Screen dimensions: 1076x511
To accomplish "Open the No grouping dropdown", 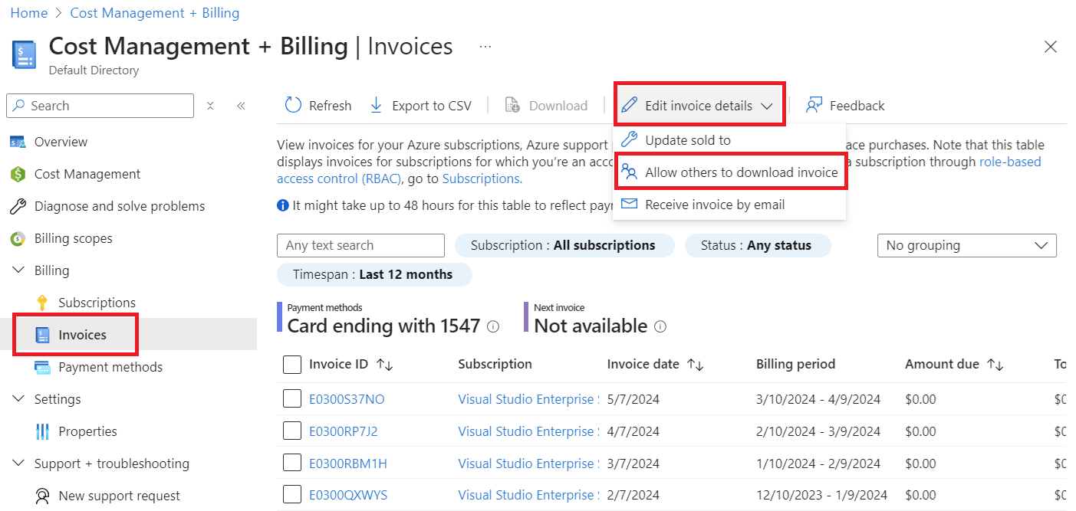I will click(966, 245).
